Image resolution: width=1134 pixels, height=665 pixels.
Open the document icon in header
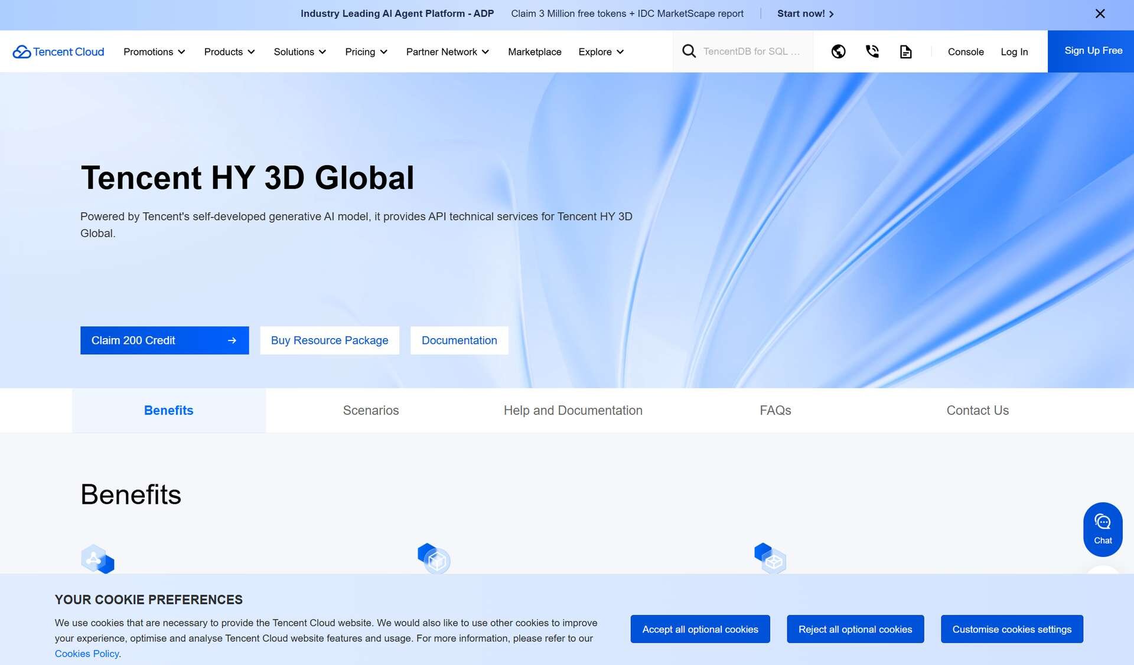pos(905,52)
